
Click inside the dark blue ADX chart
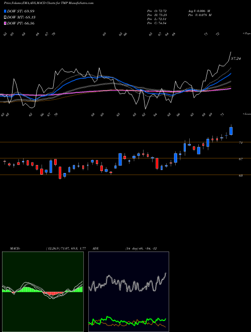pyautogui.click(x=129, y=292)
